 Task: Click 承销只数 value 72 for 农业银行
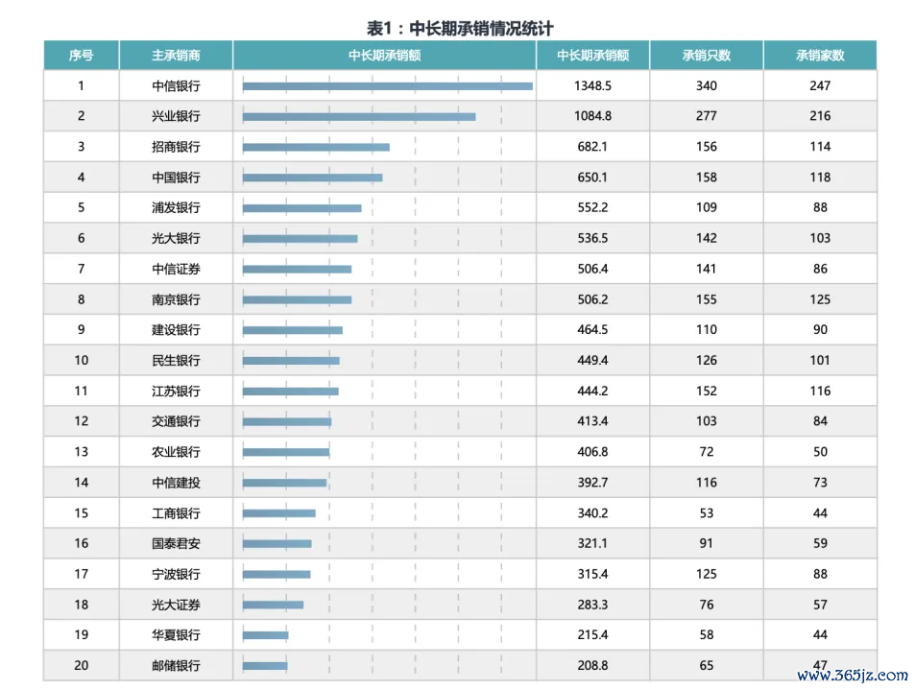click(706, 451)
